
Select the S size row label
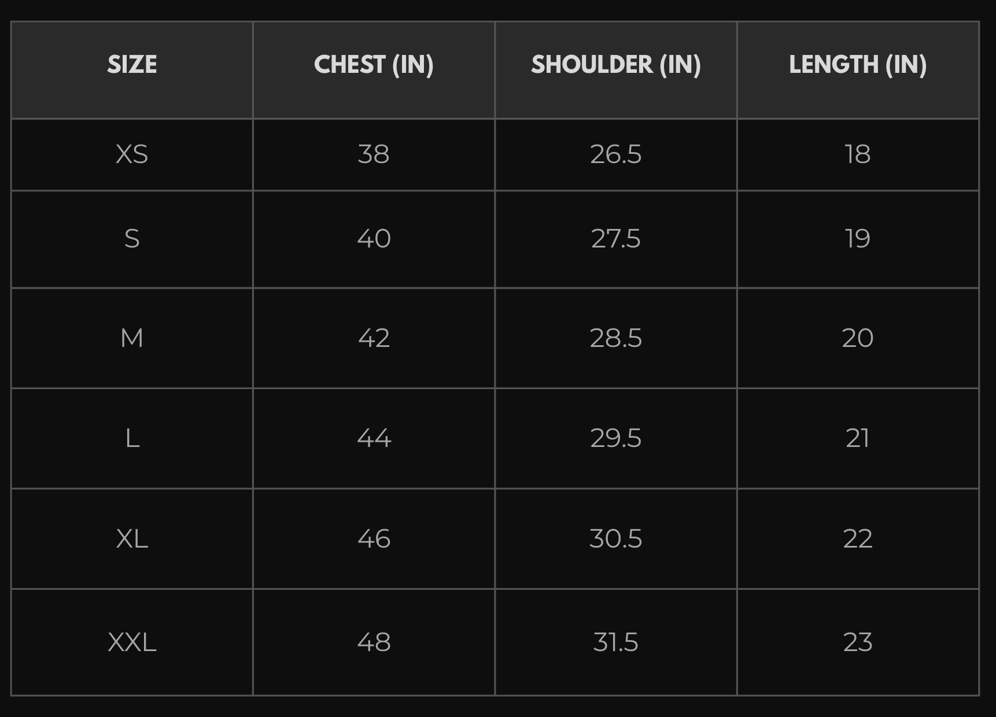click(x=132, y=239)
